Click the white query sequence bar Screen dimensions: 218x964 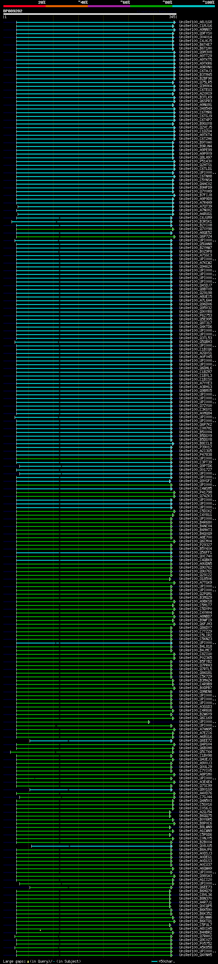[90, 14]
